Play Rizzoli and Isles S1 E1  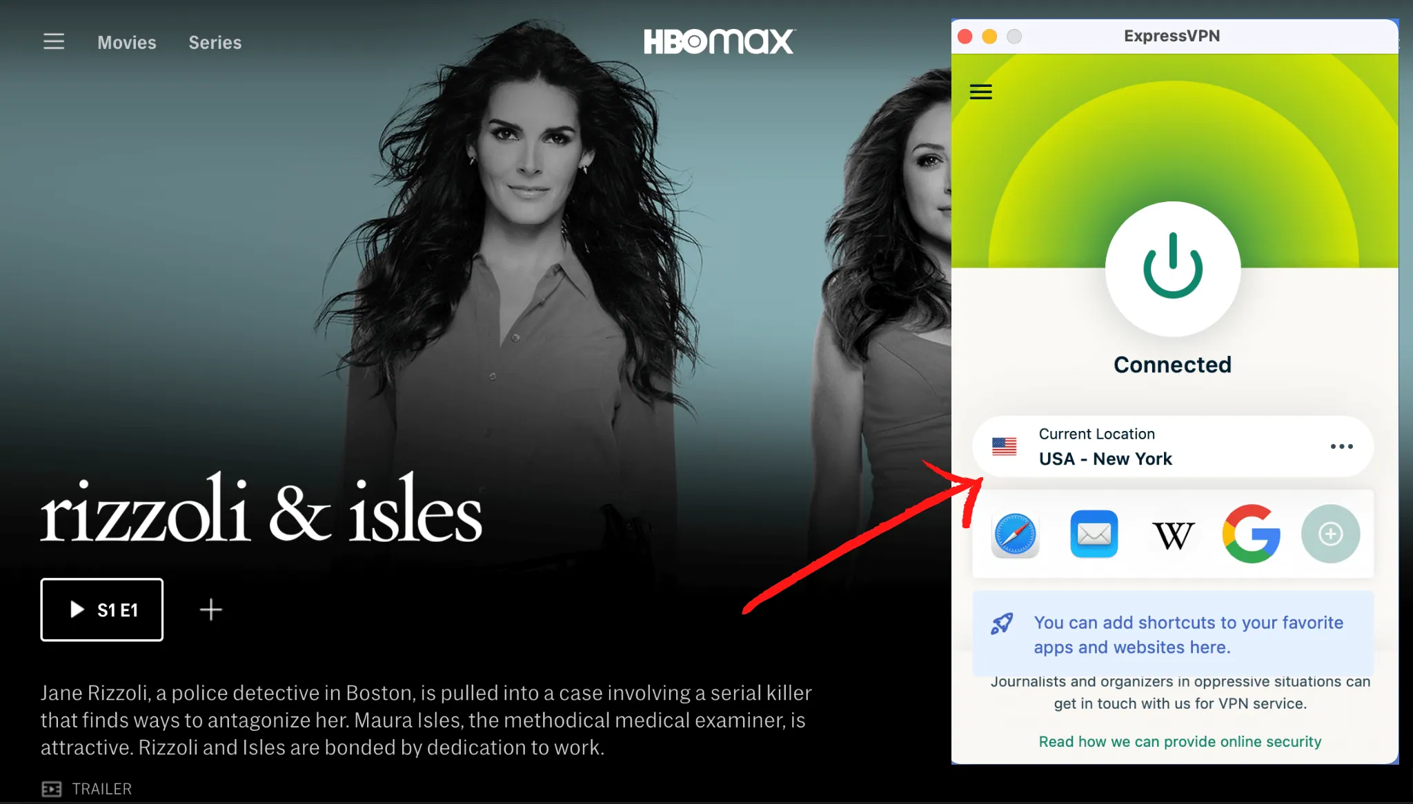102,609
